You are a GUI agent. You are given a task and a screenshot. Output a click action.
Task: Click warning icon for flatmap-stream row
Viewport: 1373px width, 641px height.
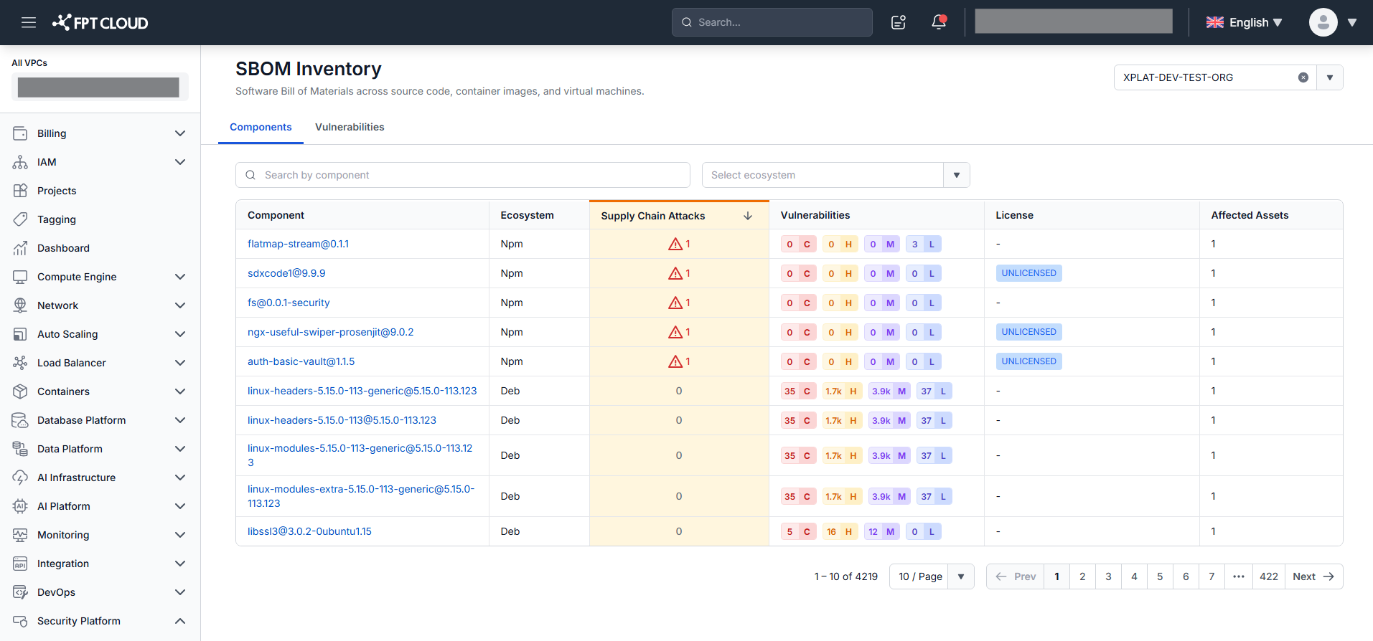pos(675,244)
